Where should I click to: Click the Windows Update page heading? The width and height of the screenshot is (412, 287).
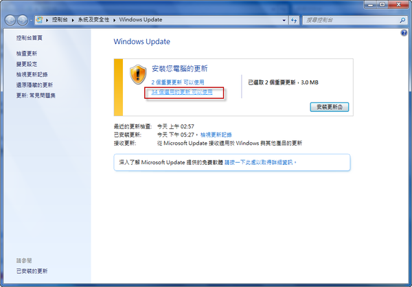pyautogui.click(x=142, y=41)
